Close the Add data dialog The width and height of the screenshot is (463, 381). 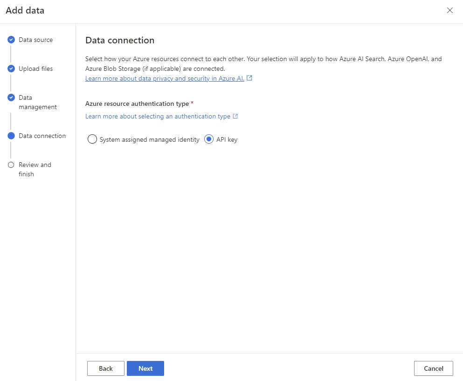tap(449, 10)
